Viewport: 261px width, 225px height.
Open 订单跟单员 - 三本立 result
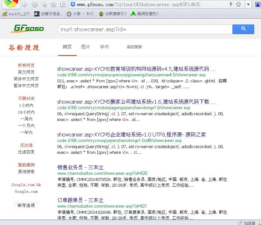80,200
